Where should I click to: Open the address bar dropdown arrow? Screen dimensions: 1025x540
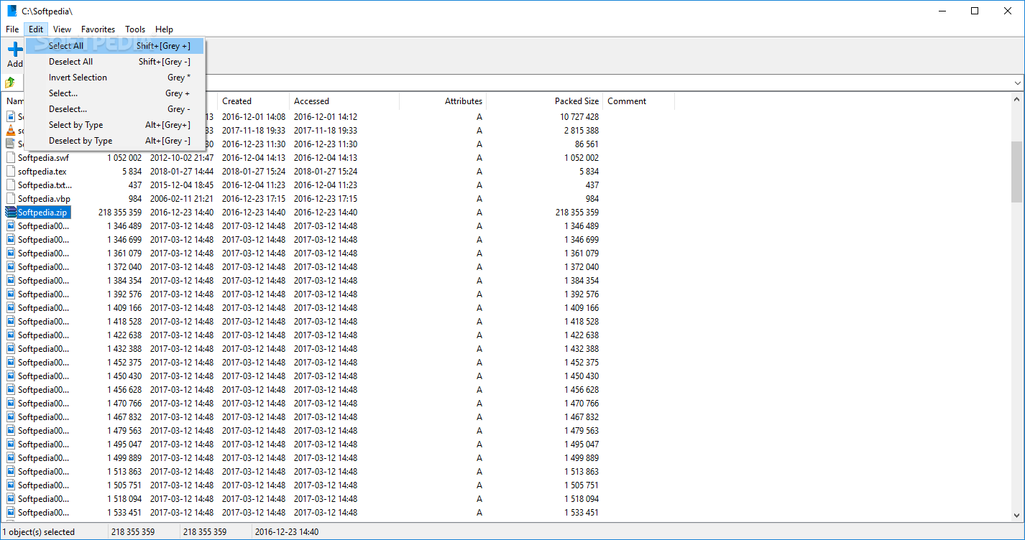click(1017, 83)
